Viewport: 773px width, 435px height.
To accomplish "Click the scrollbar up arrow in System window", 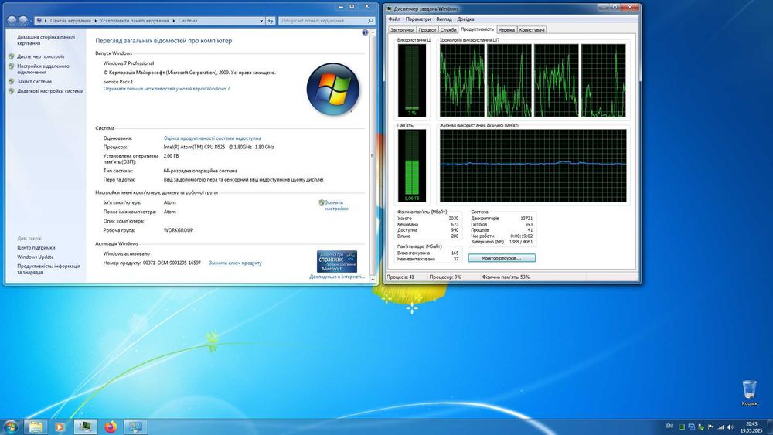I will point(373,32).
